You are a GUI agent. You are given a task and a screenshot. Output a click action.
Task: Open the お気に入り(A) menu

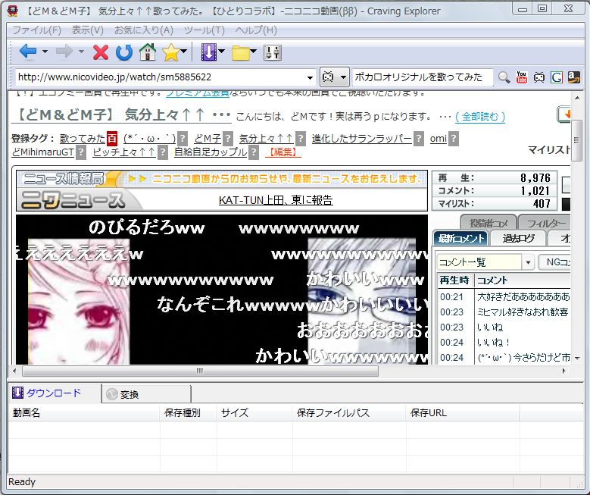[x=144, y=30]
